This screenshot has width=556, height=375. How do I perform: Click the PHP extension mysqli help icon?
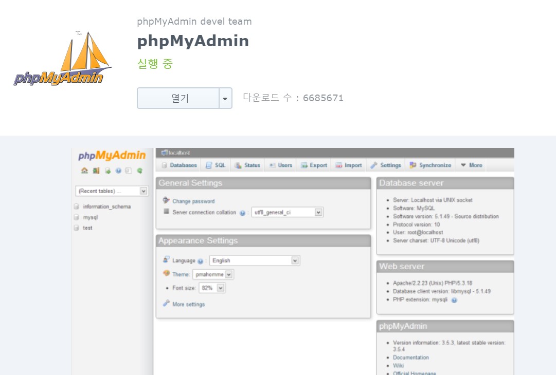tap(454, 301)
